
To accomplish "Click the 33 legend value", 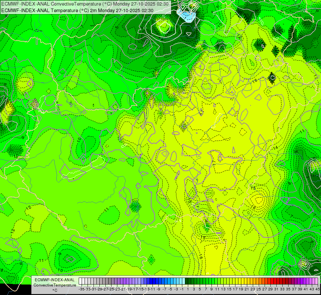I will [x=282, y=289].
